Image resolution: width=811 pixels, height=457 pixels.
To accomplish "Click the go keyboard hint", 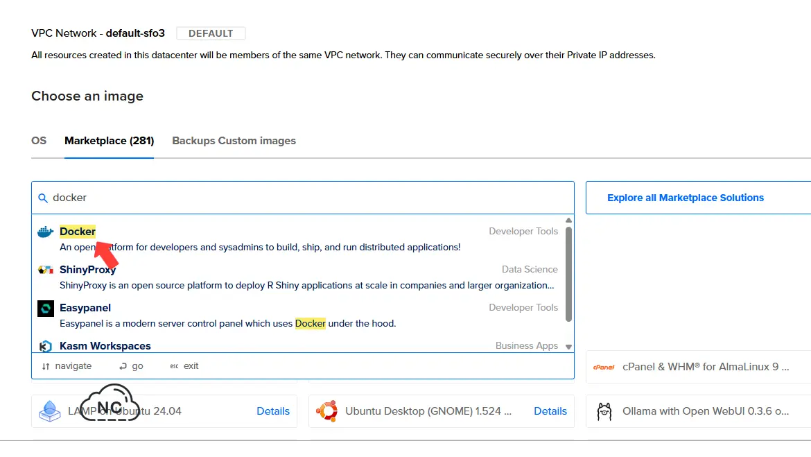I will [131, 366].
